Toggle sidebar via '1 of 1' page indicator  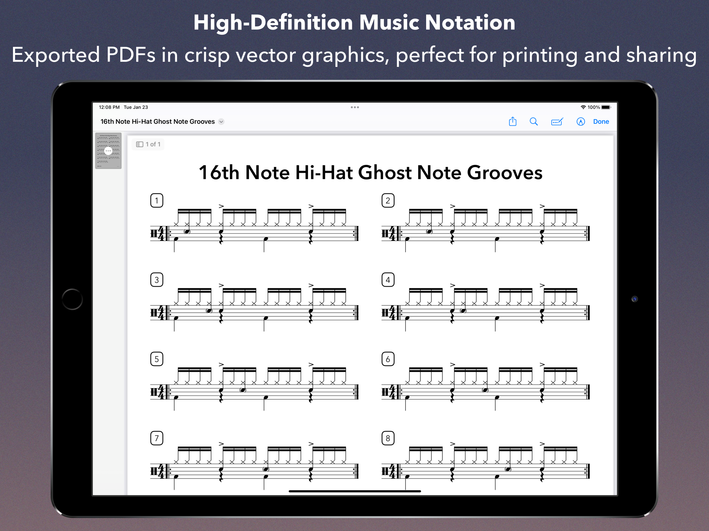coord(148,144)
